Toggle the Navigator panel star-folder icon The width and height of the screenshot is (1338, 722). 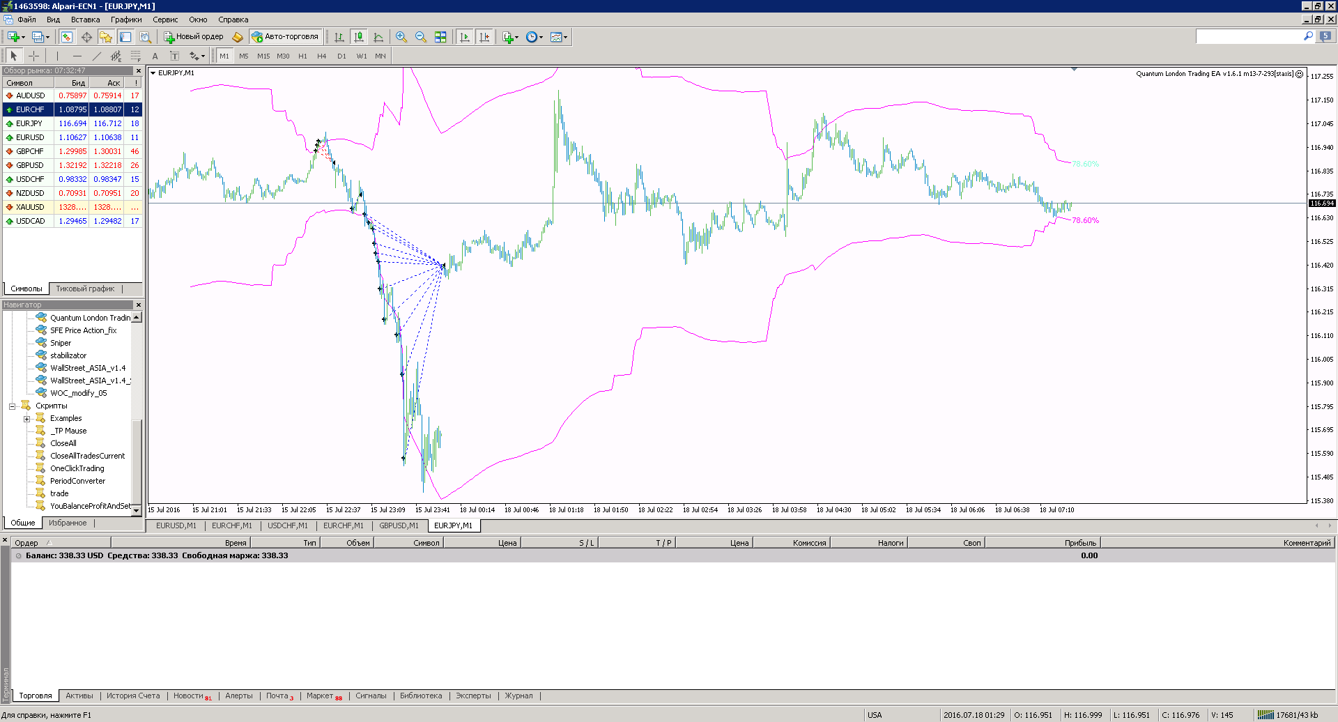coord(106,37)
